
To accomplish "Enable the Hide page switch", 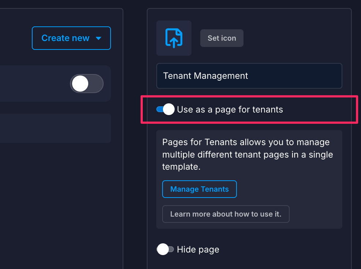I will (165, 249).
